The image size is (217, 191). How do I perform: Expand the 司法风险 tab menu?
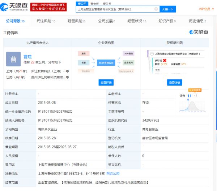tap(46, 22)
